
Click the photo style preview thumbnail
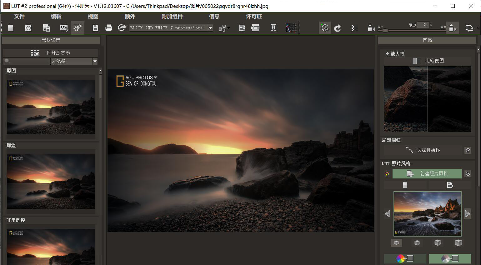click(427, 214)
